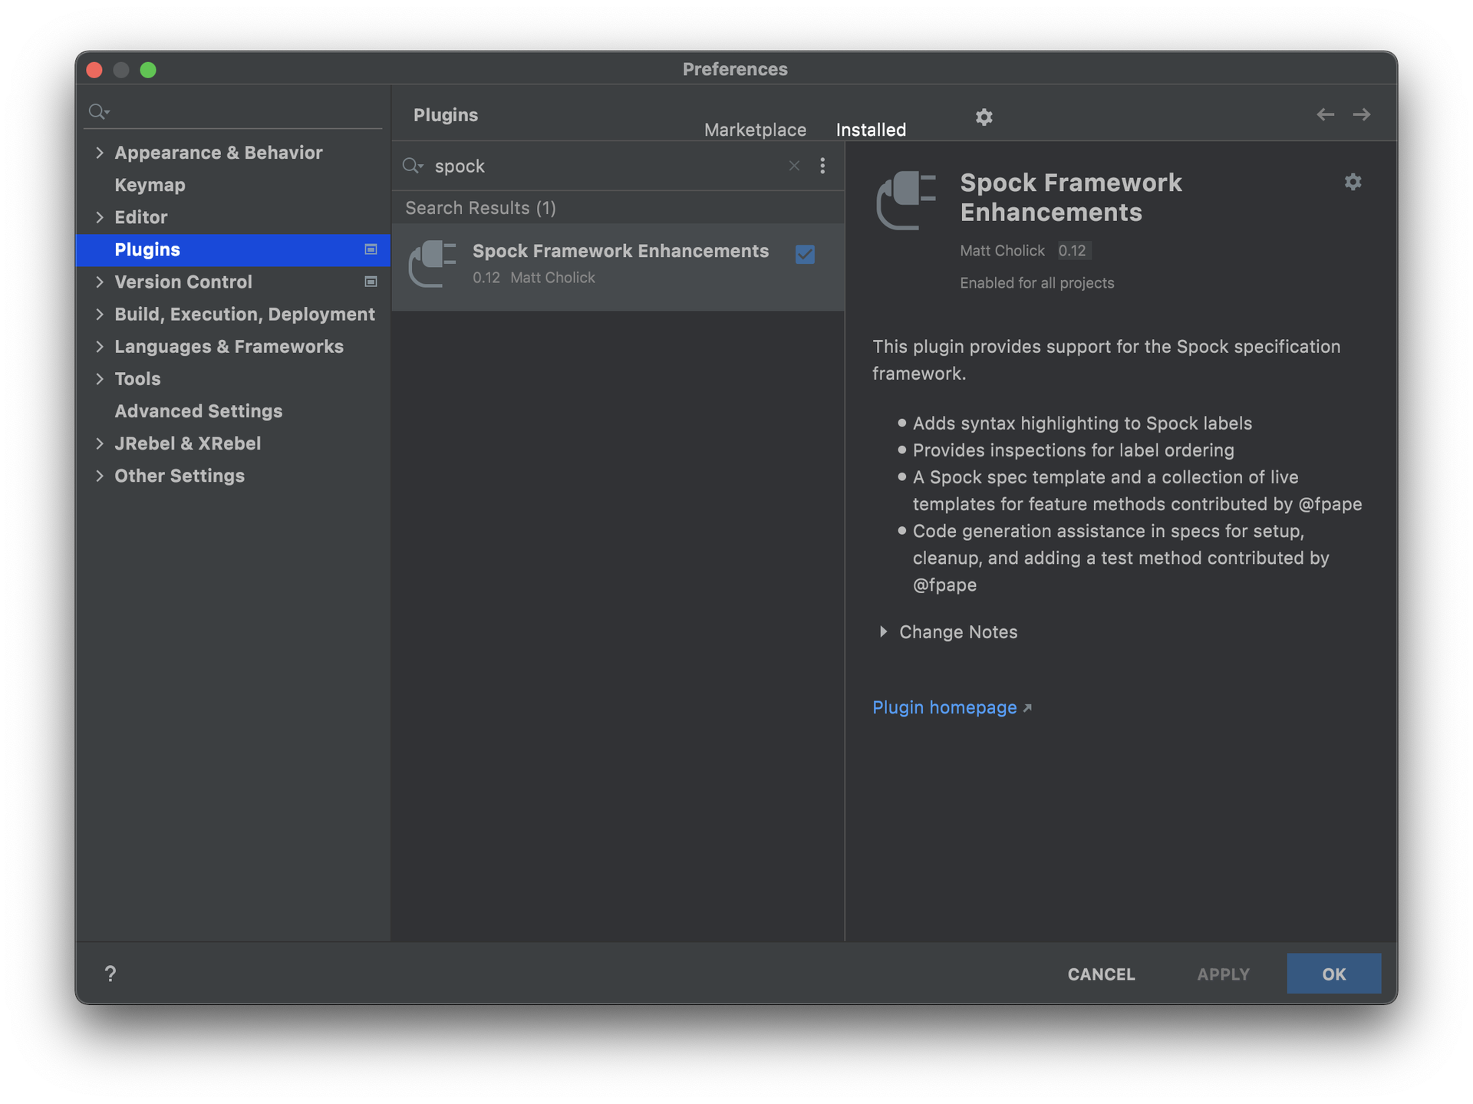This screenshot has width=1473, height=1104.
Task: Expand Appearance & Behavior section
Action: (x=99, y=153)
